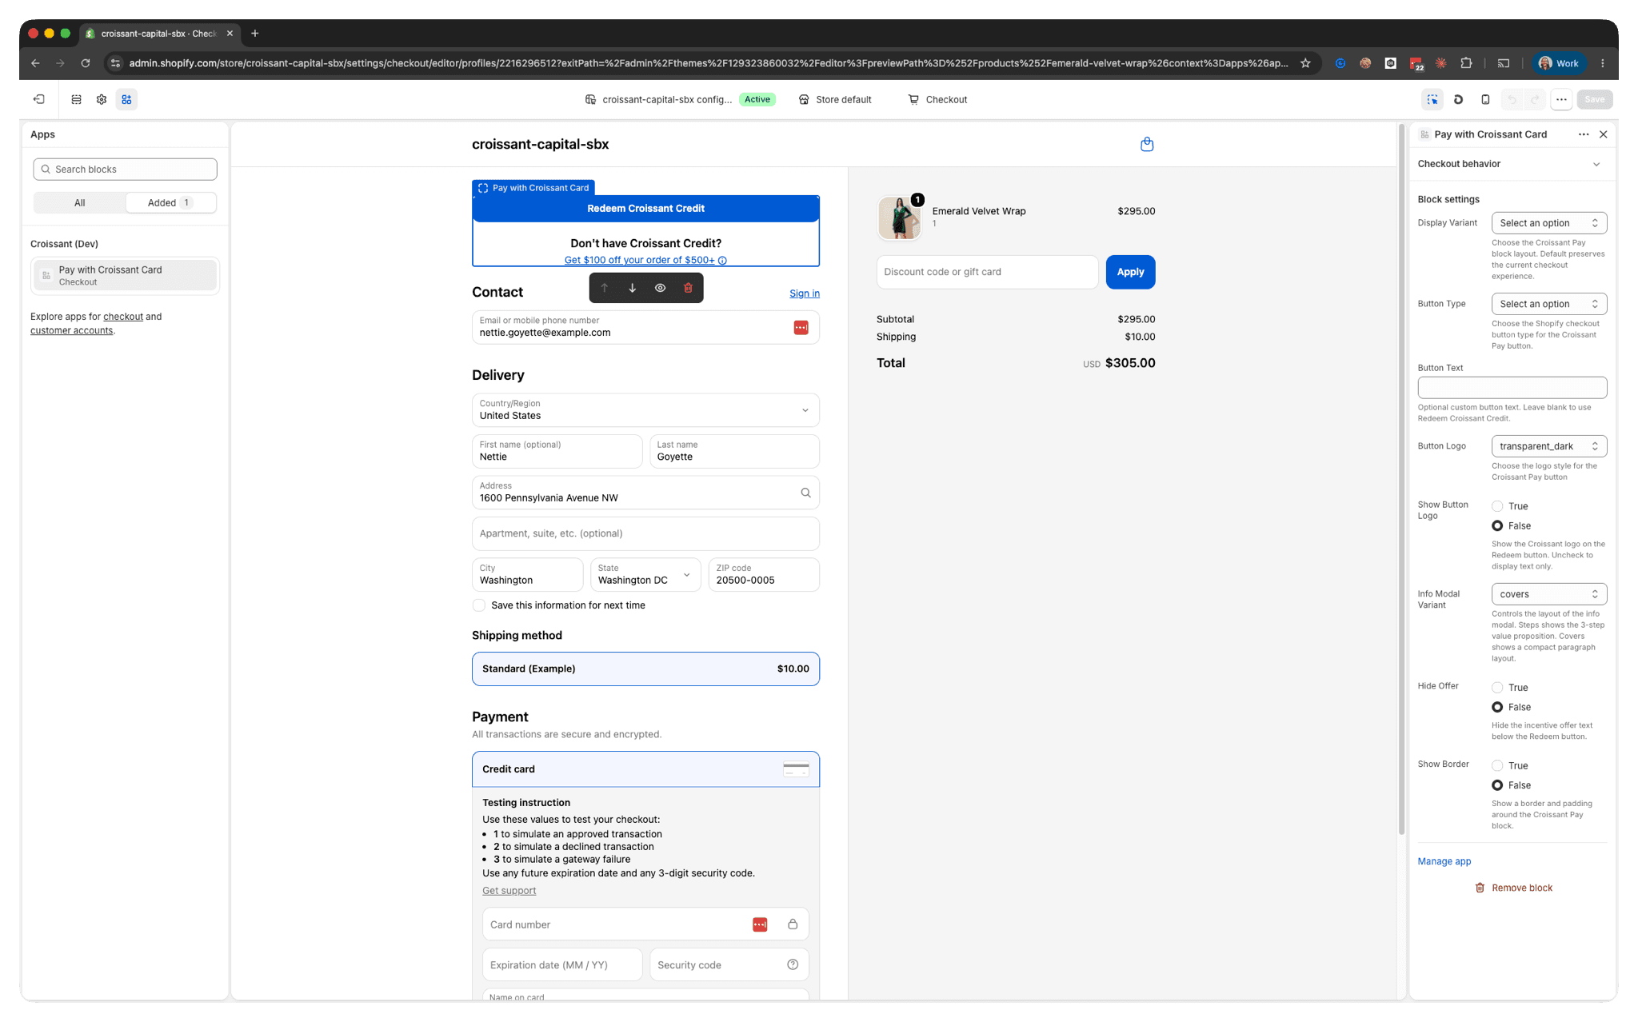Move block up with arrow icon

(x=605, y=288)
